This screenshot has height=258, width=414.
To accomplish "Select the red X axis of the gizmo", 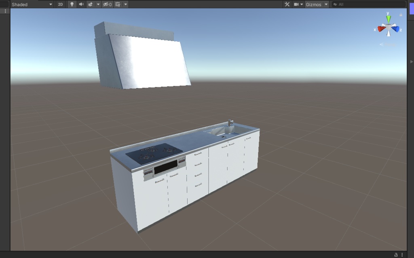I will 381,28.
